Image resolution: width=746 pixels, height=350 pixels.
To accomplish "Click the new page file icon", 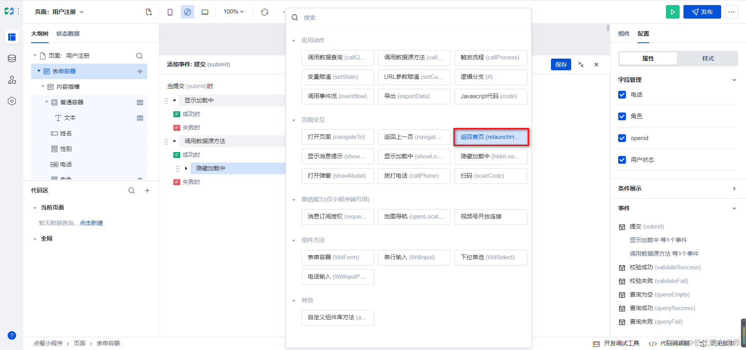I will [x=149, y=12].
